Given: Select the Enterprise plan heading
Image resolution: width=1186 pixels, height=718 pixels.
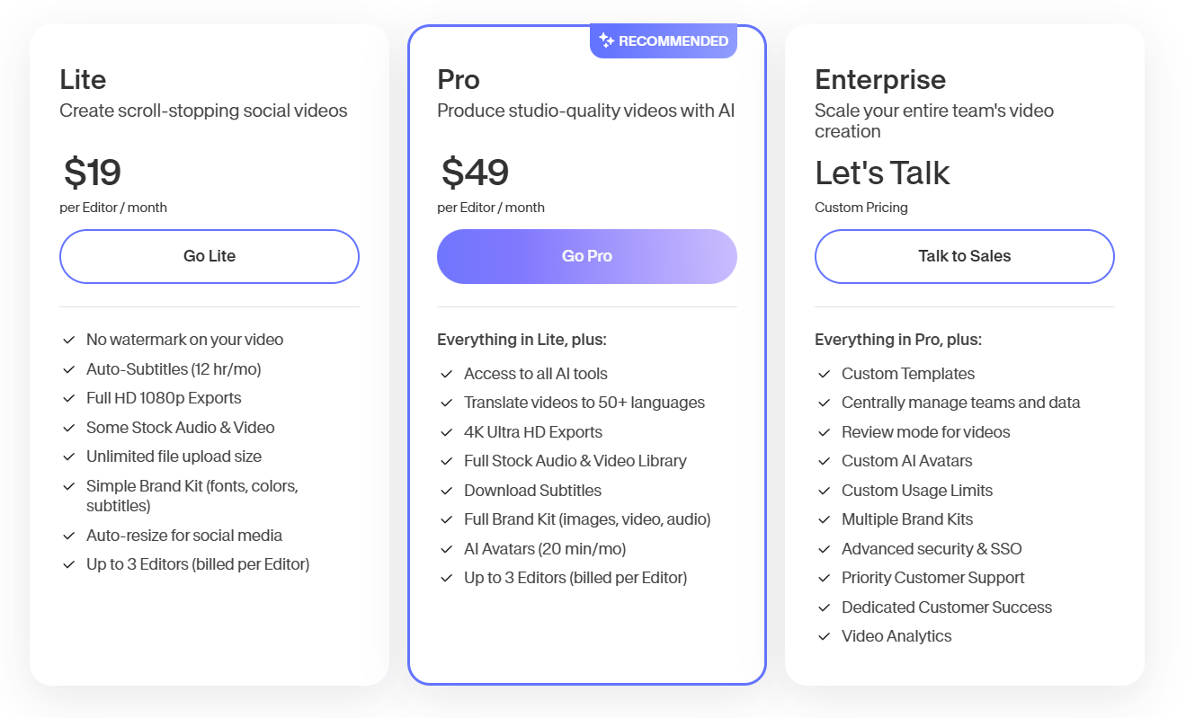Looking at the screenshot, I should (879, 79).
